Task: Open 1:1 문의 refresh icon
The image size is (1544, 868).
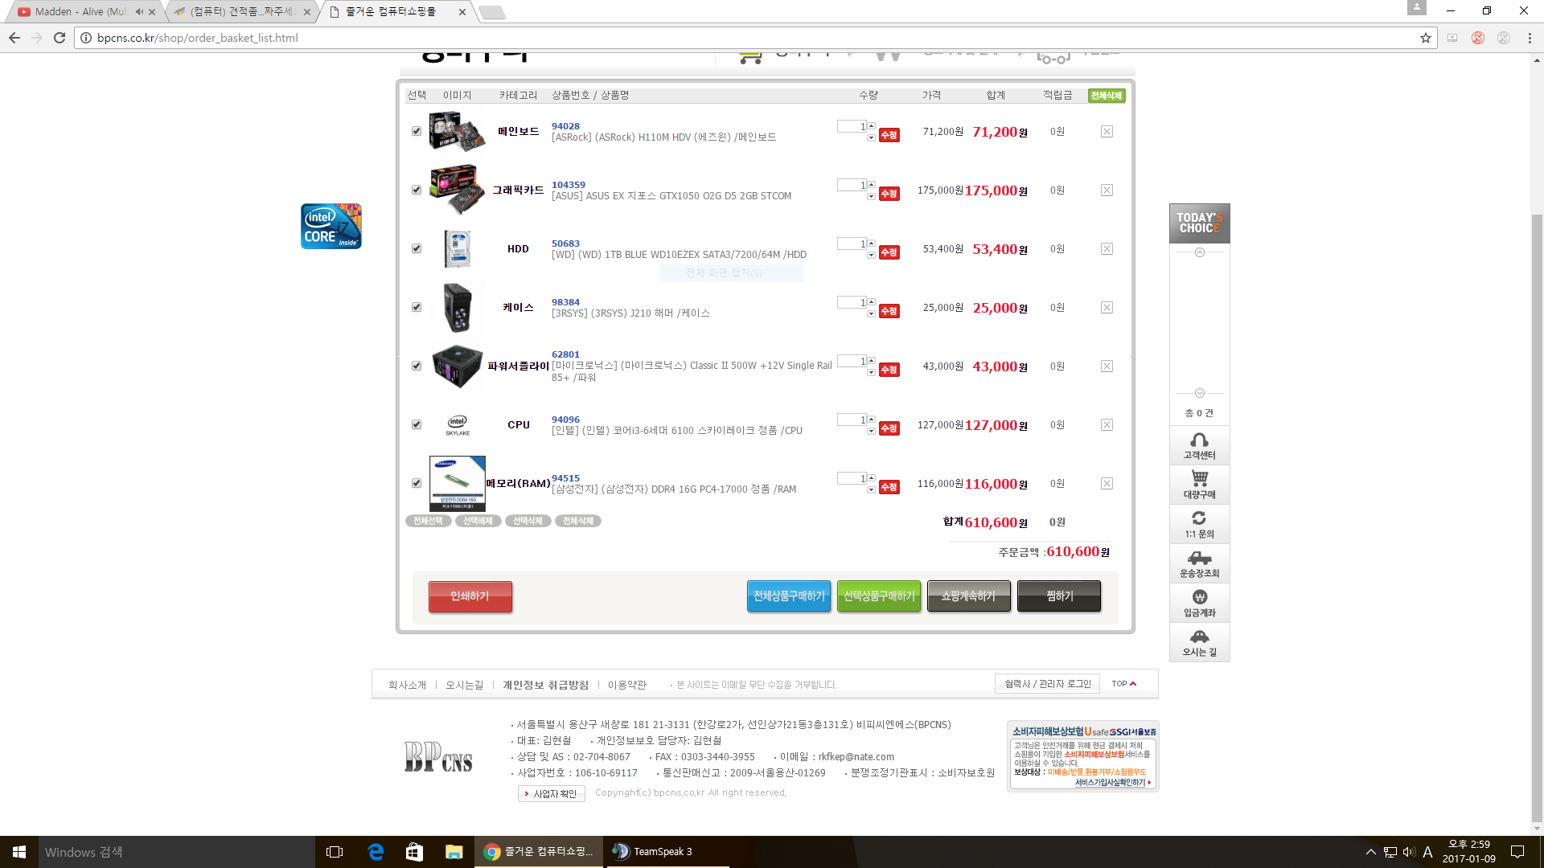Action: pos(1199,518)
